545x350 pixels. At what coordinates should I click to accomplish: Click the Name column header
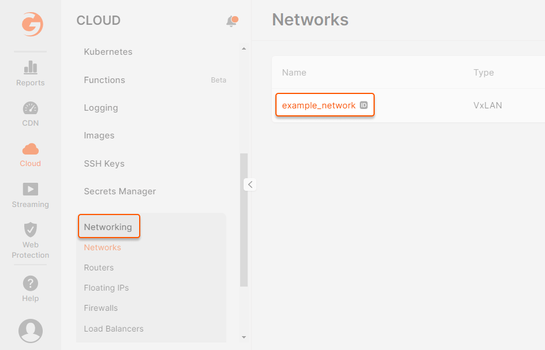coord(294,73)
